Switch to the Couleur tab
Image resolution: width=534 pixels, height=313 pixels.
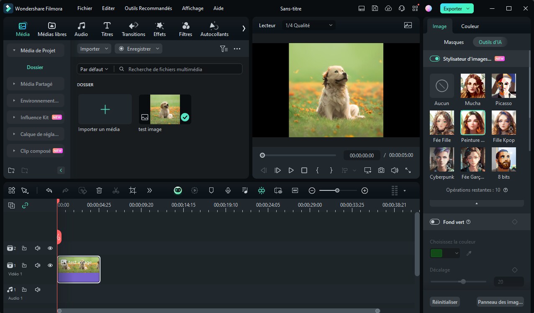tap(470, 26)
